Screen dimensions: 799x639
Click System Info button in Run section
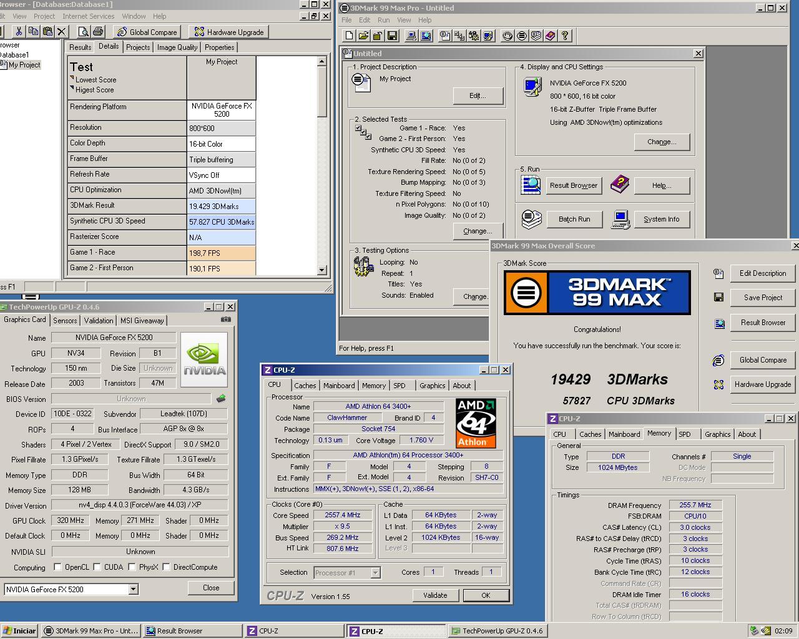[662, 219]
